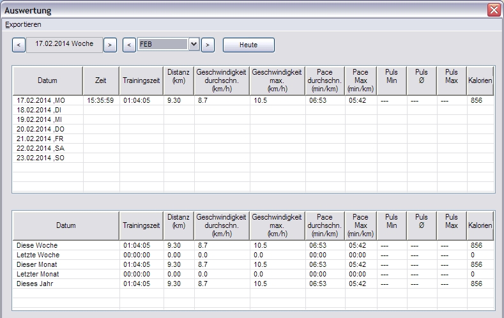Sort by Datum column in upper table
Viewport: 504px width, 318px height.
coord(47,81)
